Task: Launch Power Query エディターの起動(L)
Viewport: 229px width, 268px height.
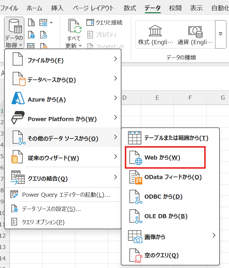Action: [63, 195]
